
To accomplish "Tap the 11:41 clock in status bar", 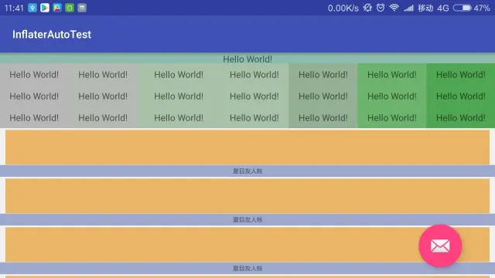I will click(x=14, y=8).
